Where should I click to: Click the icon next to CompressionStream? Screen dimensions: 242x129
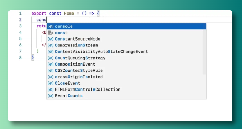[51, 45]
